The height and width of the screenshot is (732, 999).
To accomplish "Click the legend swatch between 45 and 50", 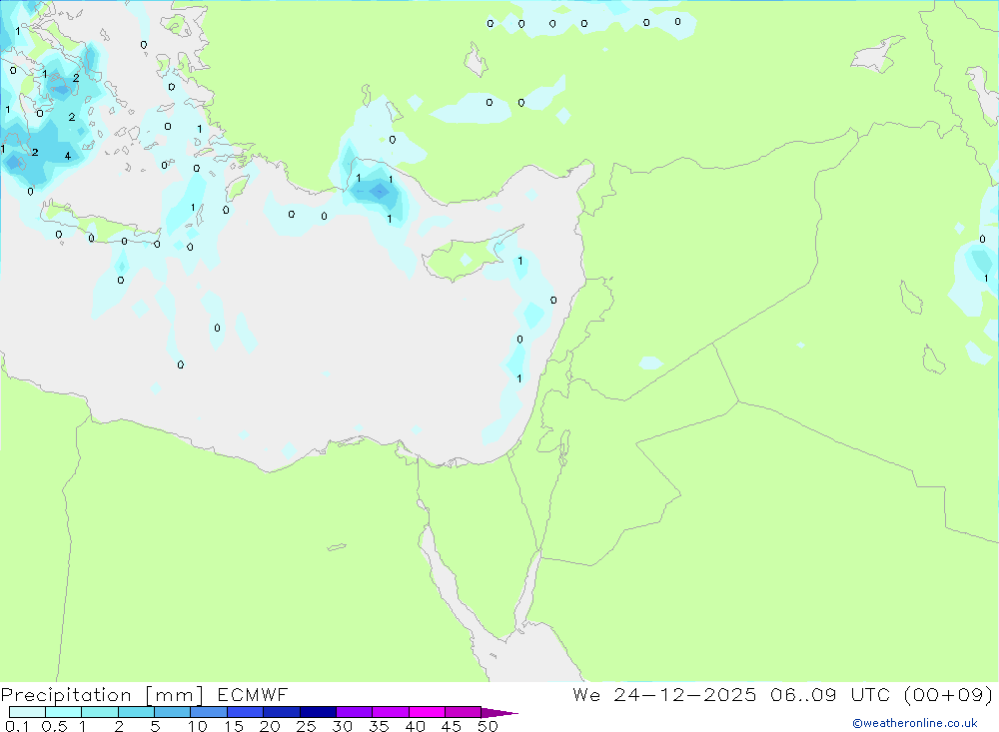I will click(463, 712).
